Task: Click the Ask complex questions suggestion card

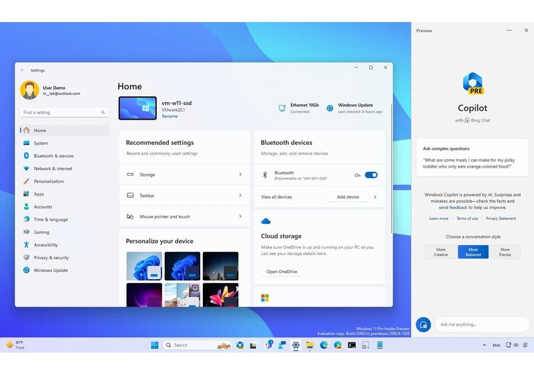Action: (x=473, y=158)
